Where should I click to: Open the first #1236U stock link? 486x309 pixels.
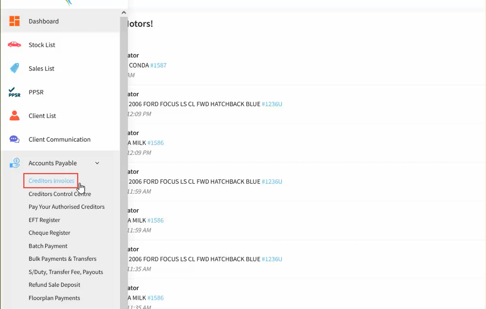point(272,104)
